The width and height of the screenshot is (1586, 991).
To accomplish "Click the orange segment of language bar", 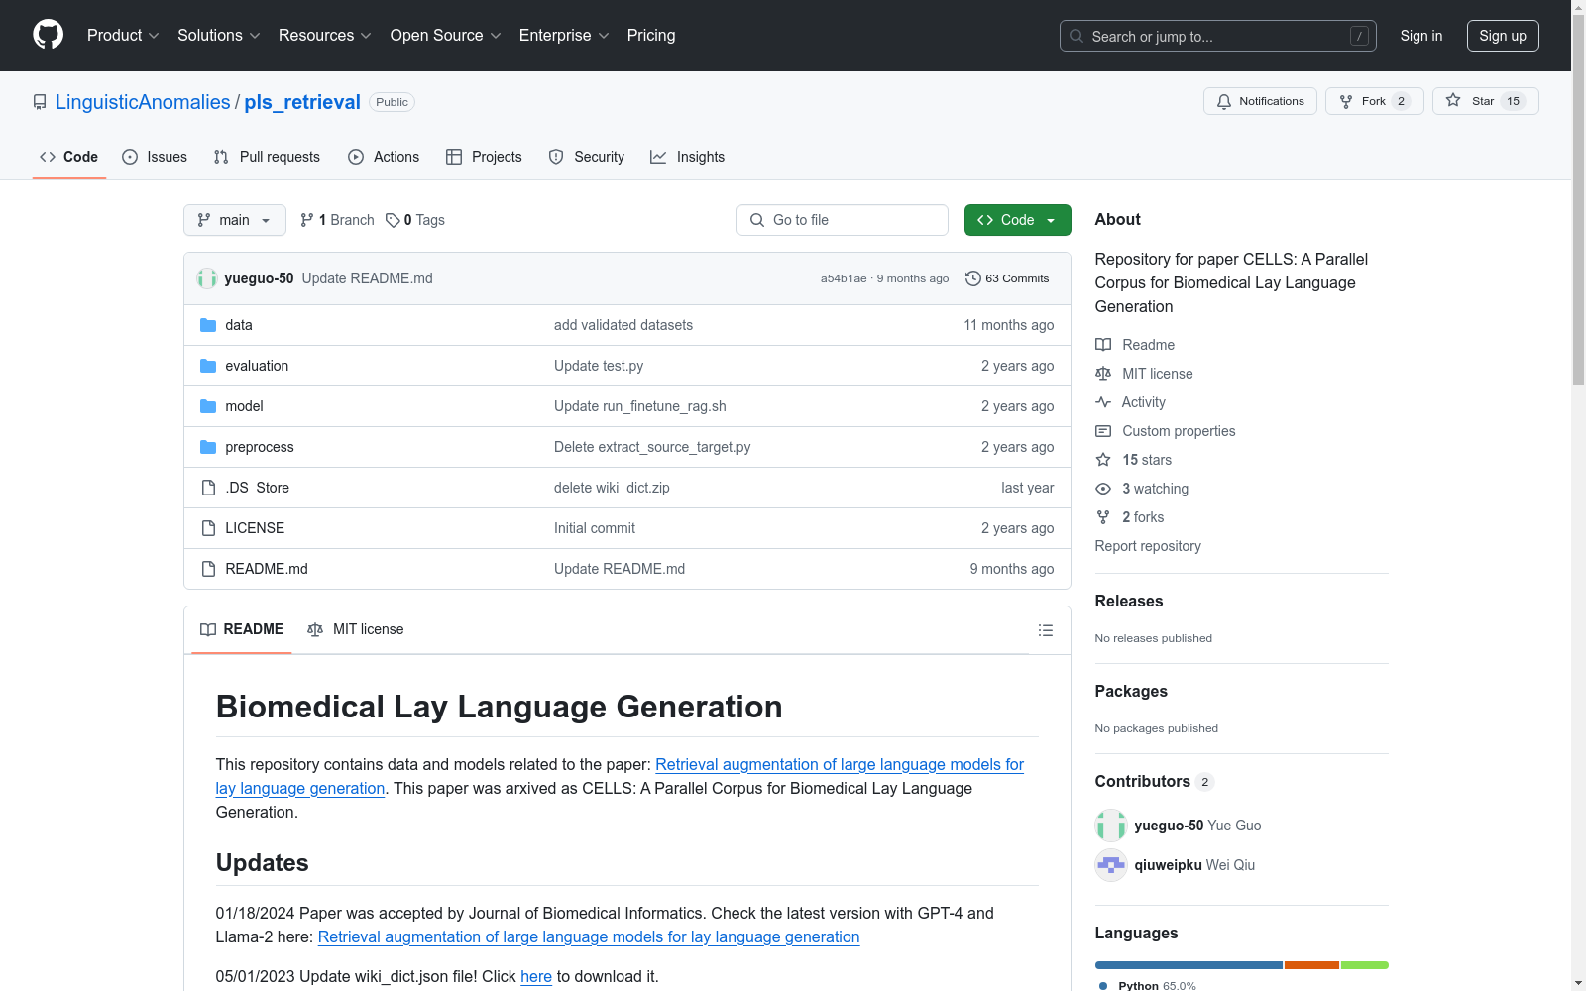I will [1311, 965].
